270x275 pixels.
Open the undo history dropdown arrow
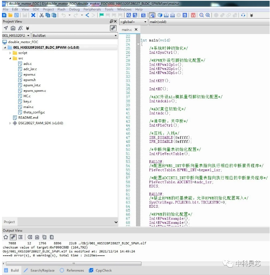click(x=70, y=15)
